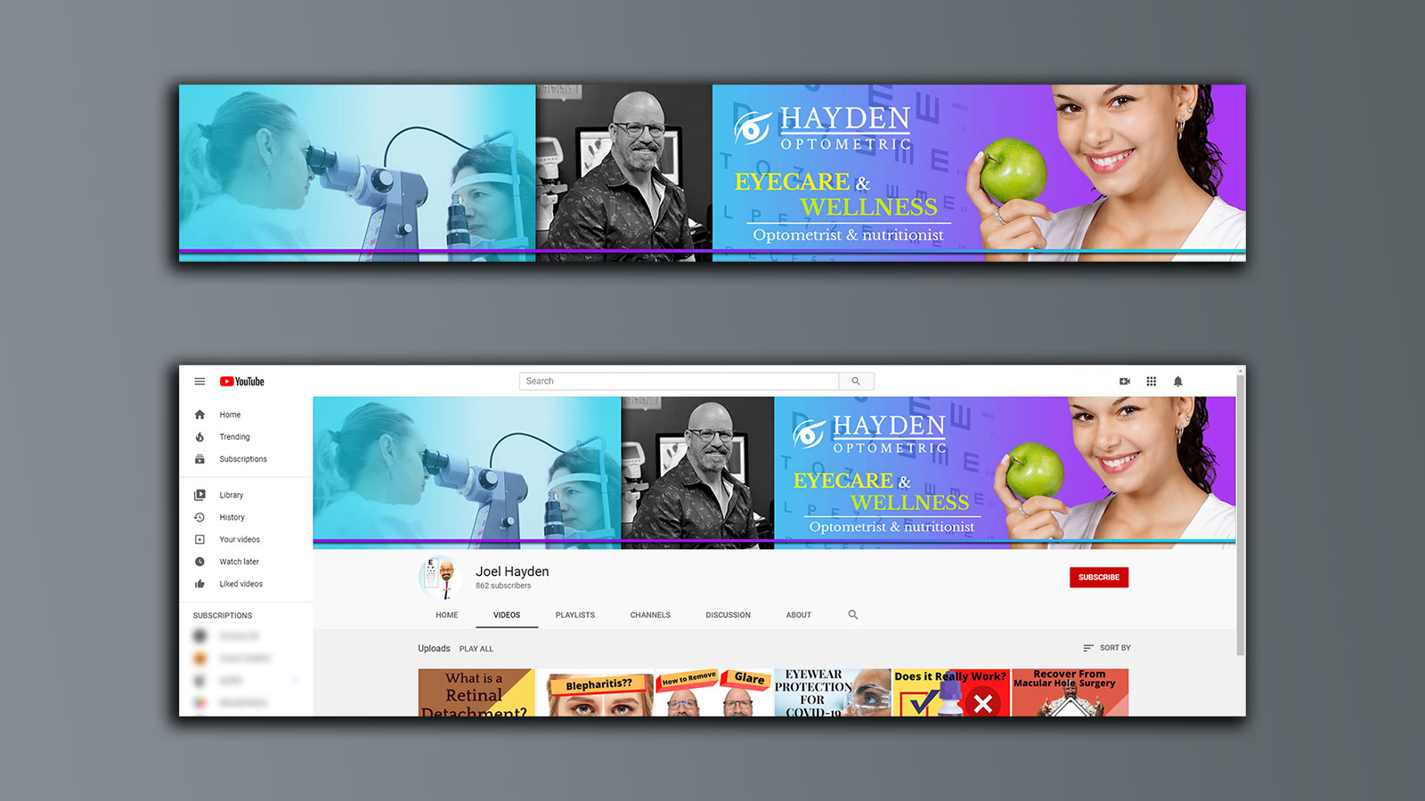The height and width of the screenshot is (801, 1425).
Task: Click the Trending sidebar label
Action: point(234,437)
